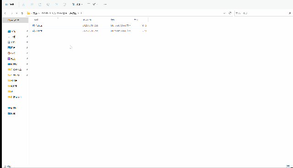This screenshot has width=293, height=168.
Task: Refresh the current folder view
Action: click(230, 13)
